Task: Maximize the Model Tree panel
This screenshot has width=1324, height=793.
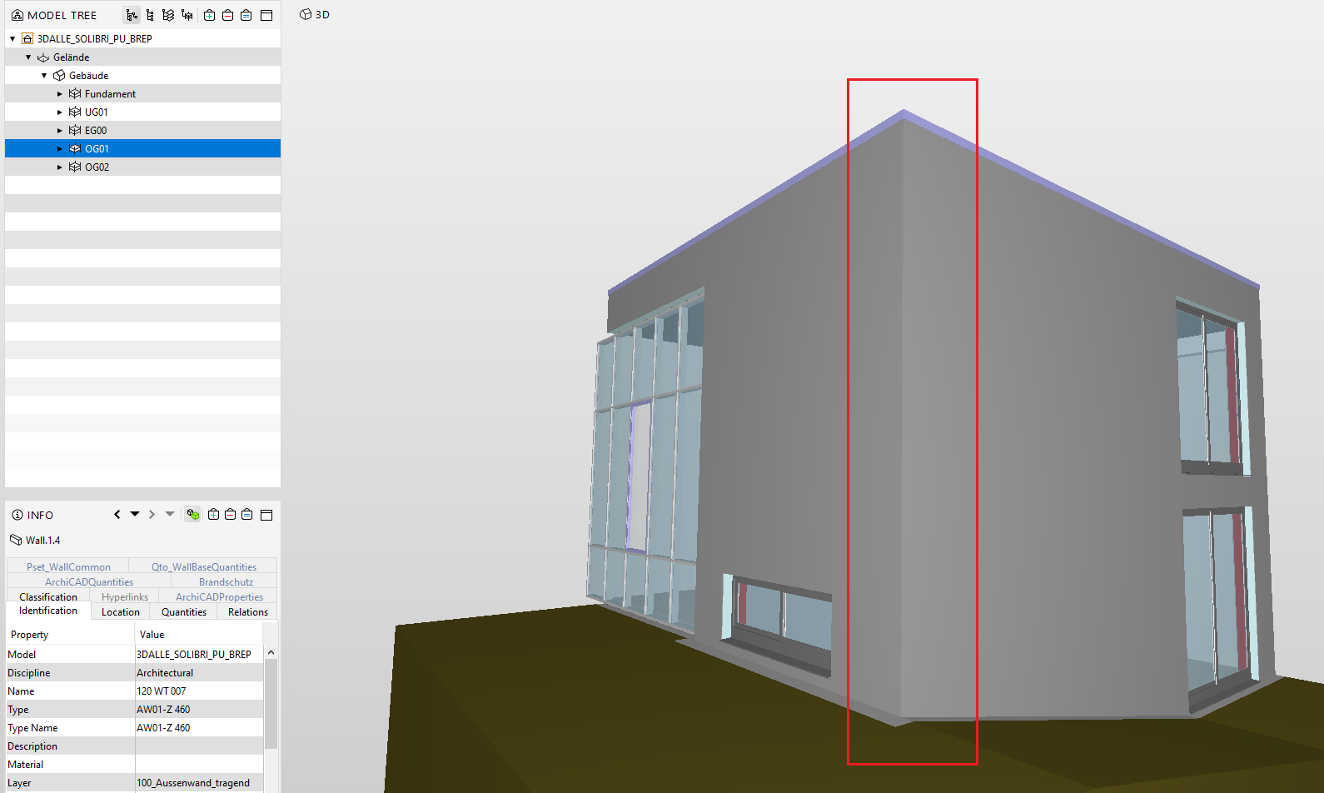Action: pos(266,15)
